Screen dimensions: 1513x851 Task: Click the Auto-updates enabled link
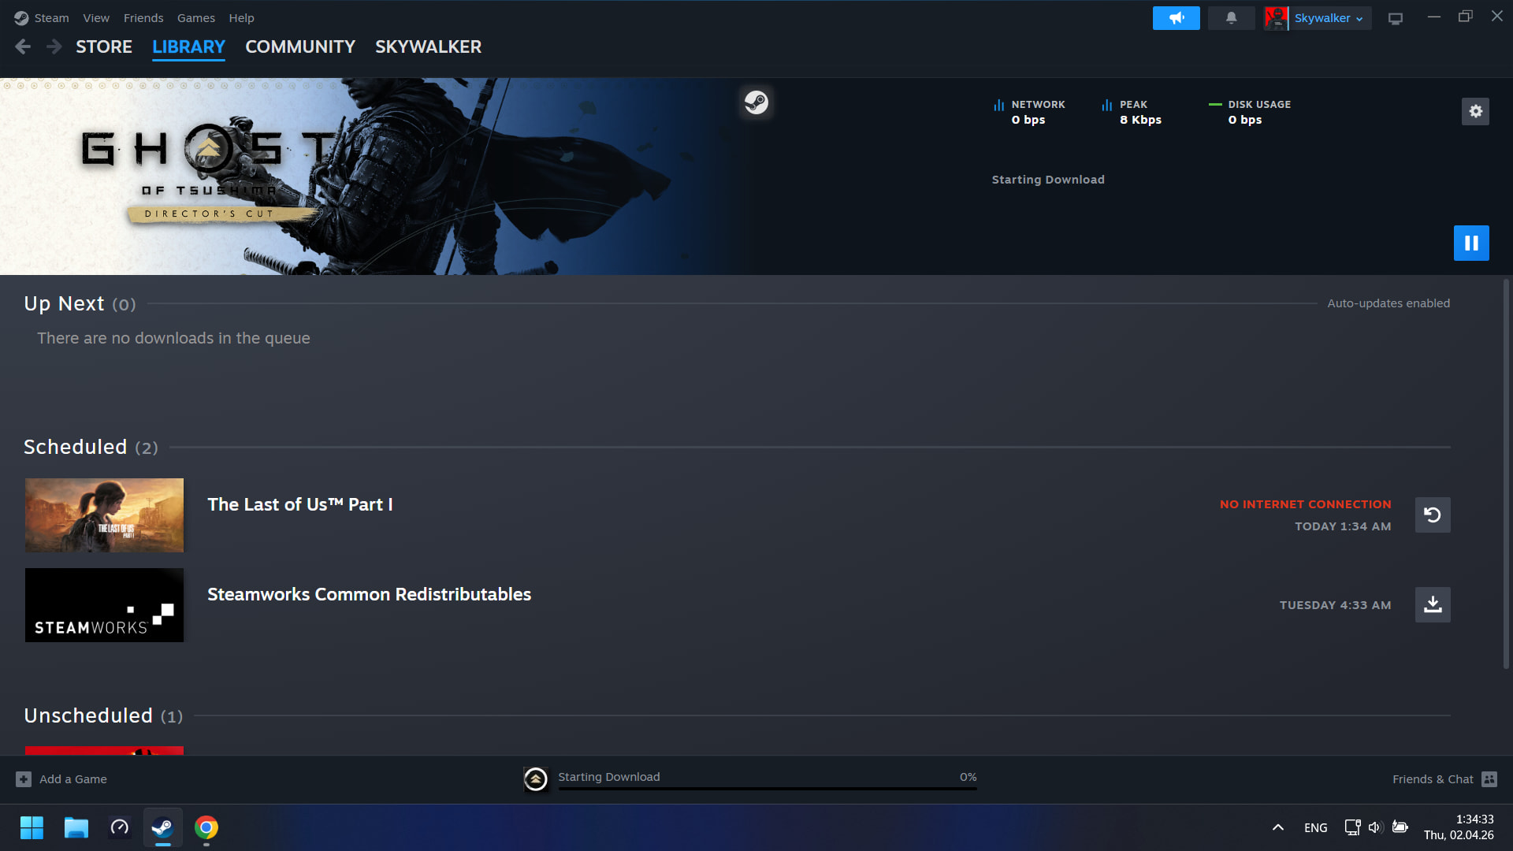coord(1388,303)
